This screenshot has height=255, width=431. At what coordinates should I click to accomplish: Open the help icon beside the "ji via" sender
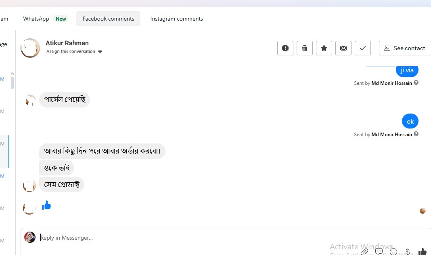[416, 83]
